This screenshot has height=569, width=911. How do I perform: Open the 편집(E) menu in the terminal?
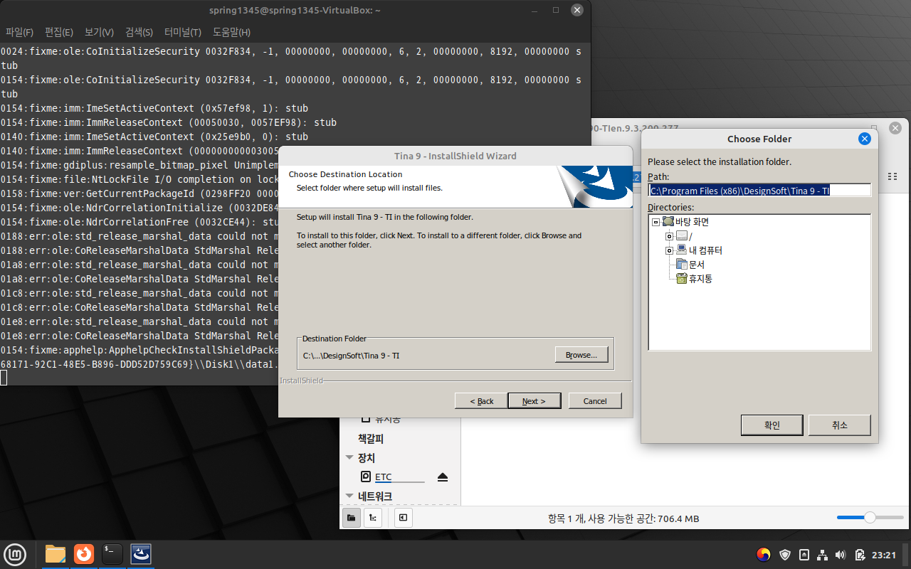(x=59, y=32)
